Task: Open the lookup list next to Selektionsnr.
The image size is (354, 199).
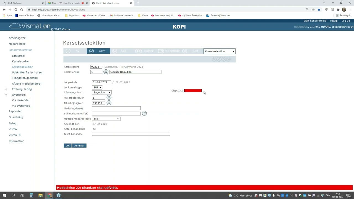Action: click(x=106, y=72)
